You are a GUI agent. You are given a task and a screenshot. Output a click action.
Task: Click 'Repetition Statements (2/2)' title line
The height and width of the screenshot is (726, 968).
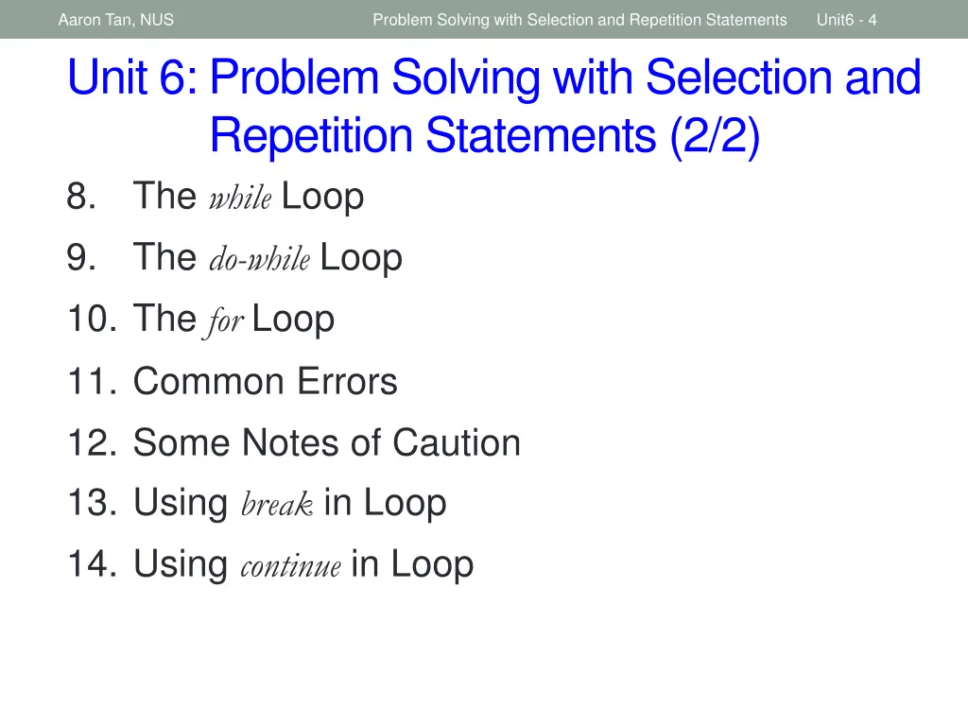485,136
